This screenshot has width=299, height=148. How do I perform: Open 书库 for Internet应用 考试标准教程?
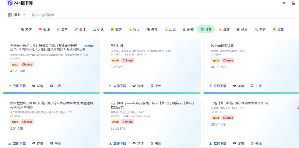[x=55, y=86]
